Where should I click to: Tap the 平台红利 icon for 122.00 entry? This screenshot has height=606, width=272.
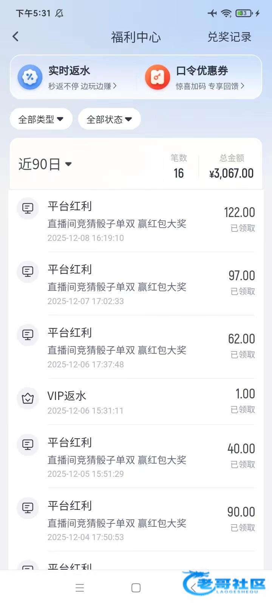coord(28,208)
